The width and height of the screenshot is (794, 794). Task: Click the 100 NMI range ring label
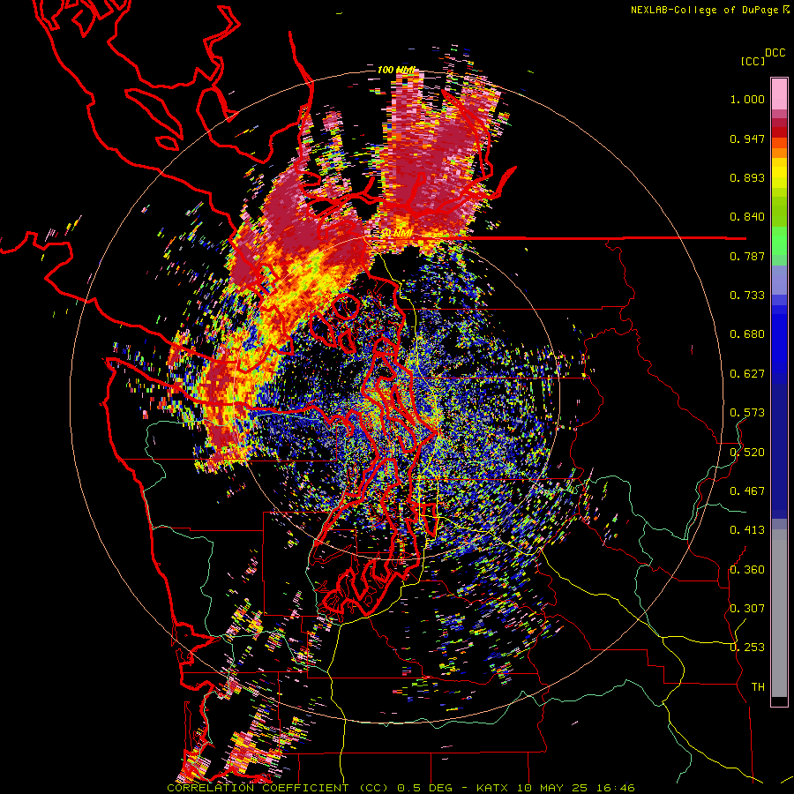[x=396, y=70]
